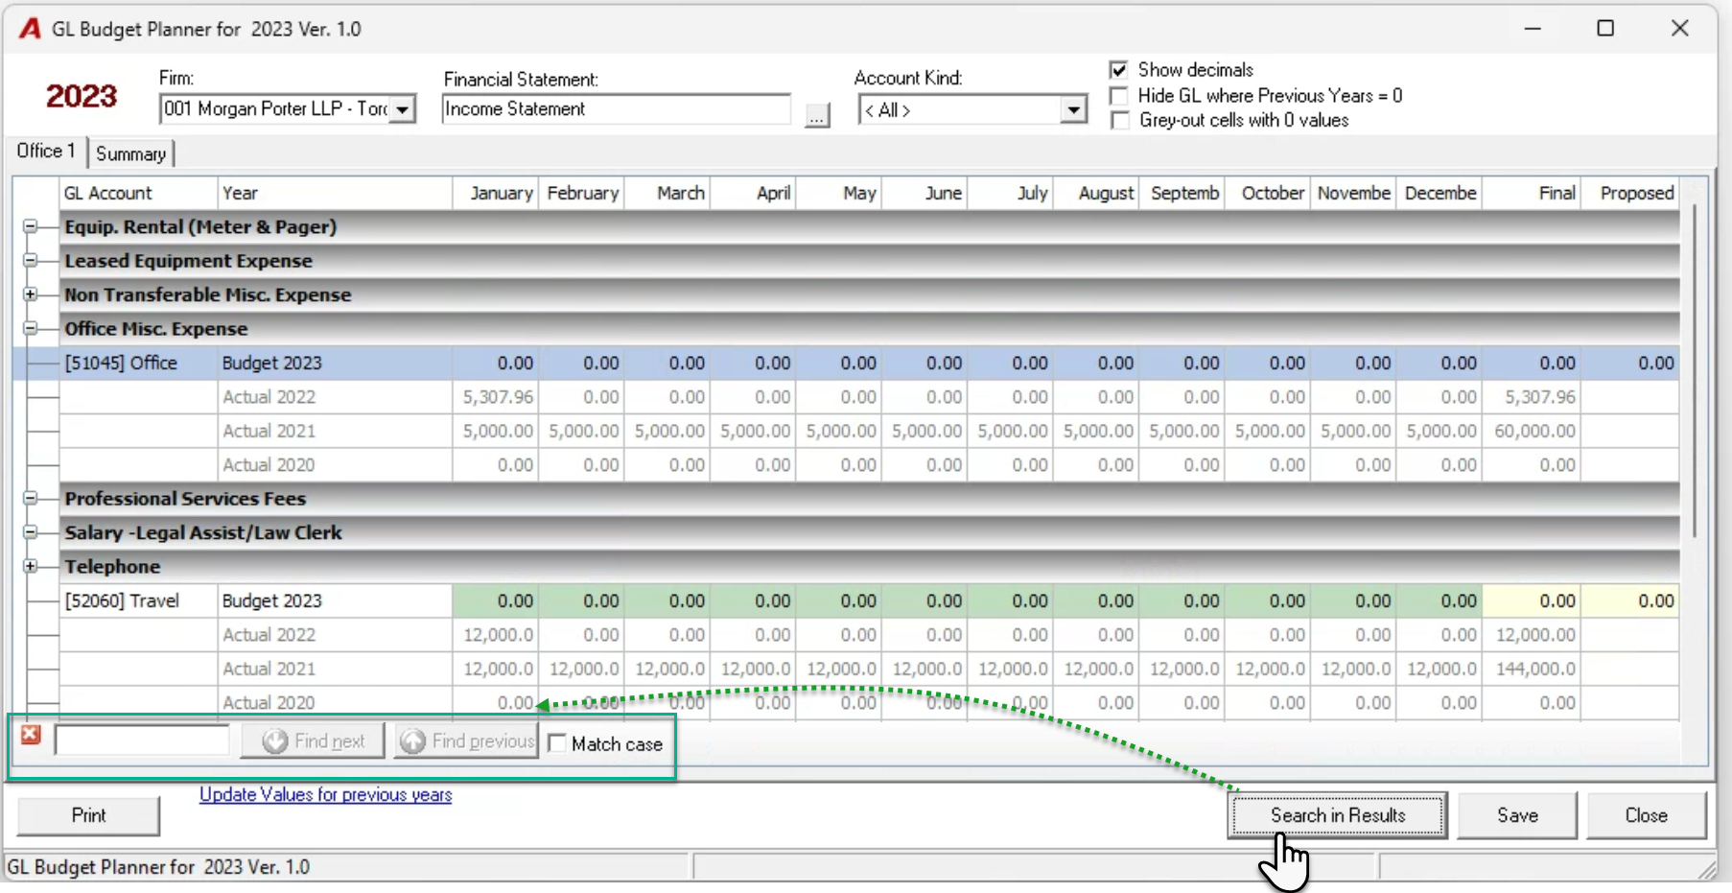The height and width of the screenshot is (893, 1732).
Task: Click the Find next button
Action: click(x=313, y=741)
